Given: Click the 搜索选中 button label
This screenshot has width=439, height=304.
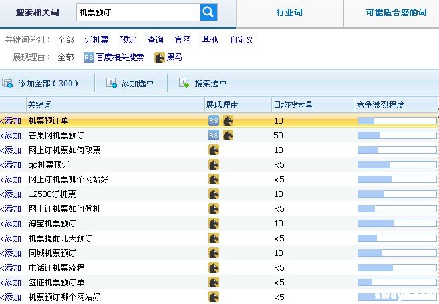Looking at the screenshot, I should click(210, 84).
